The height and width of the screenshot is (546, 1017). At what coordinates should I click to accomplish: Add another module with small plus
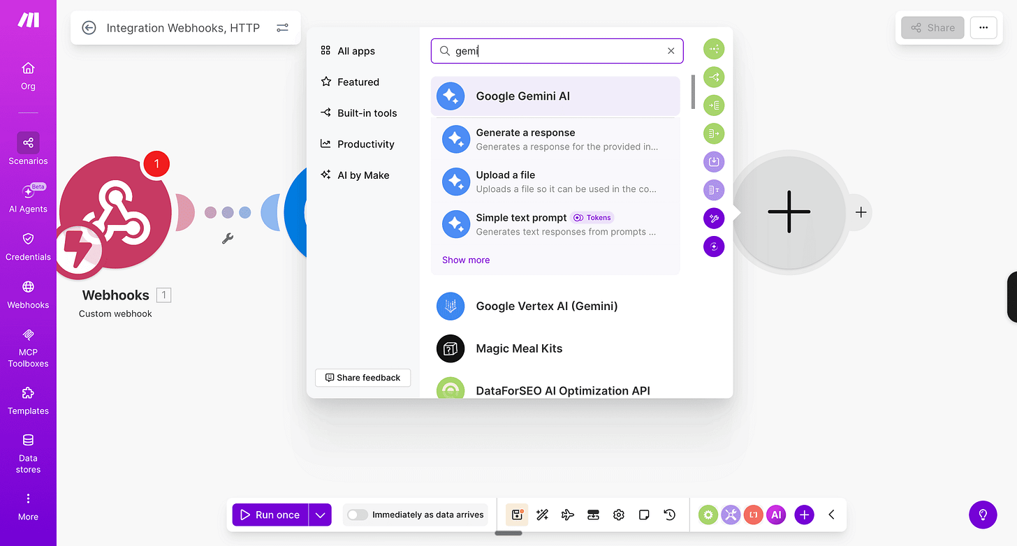(x=861, y=212)
